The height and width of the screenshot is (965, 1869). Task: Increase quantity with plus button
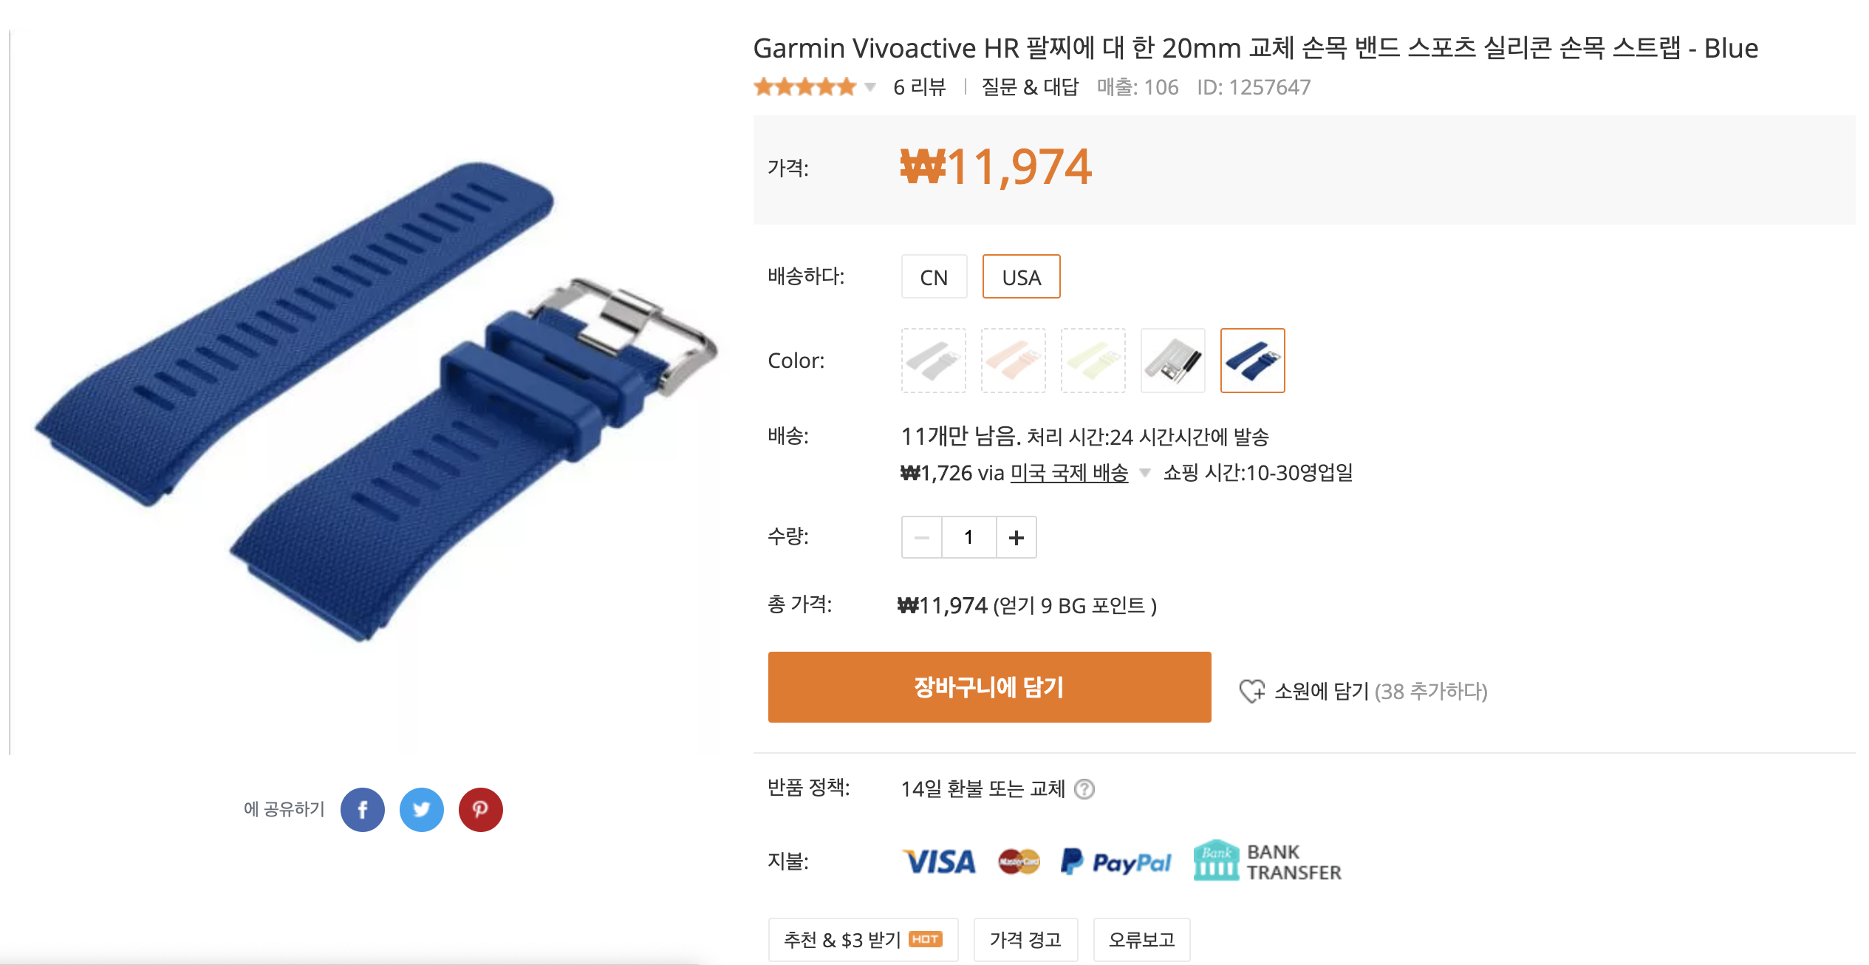1016,537
